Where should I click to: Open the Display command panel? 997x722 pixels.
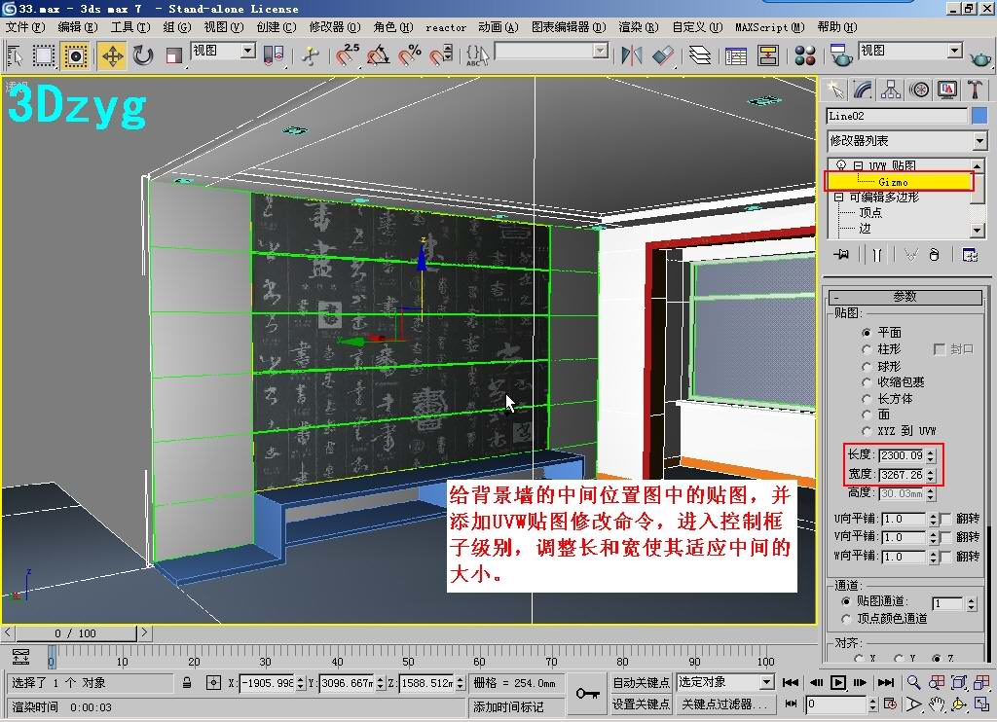pyautogui.click(x=947, y=90)
